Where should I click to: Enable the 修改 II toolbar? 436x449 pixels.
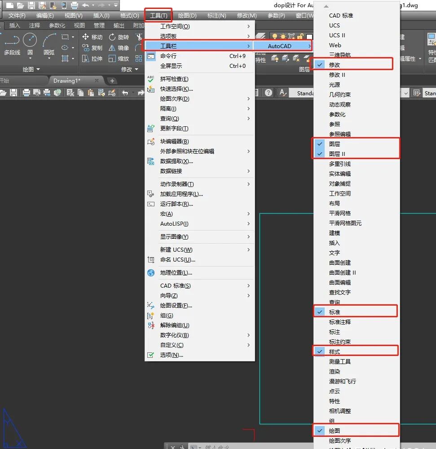(357, 75)
